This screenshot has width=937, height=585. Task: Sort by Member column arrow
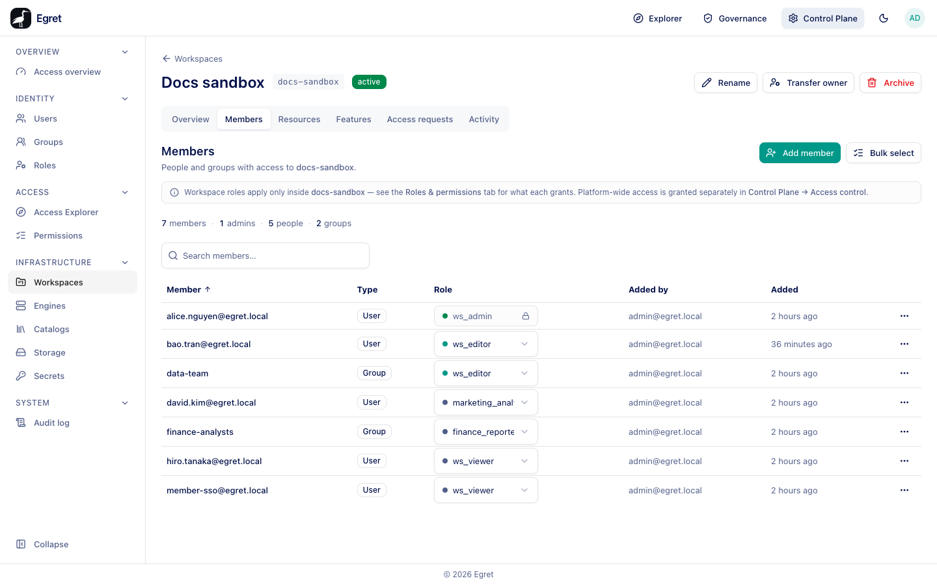(208, 289)
